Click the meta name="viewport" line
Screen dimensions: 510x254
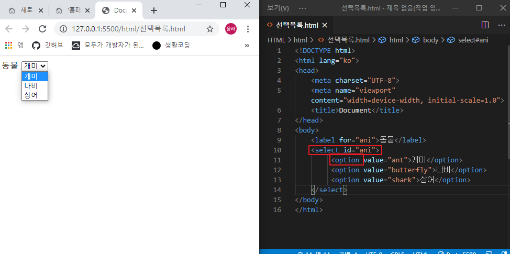click(x=353, y=90)
